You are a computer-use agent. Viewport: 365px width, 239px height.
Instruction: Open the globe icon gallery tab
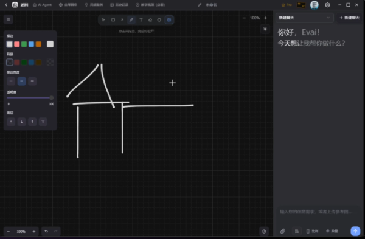click(x=68, y=5)
